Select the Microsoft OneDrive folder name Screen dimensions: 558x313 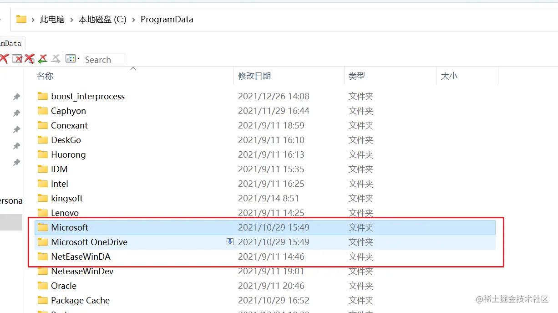click(x=89, y=242)
